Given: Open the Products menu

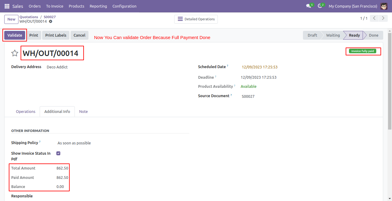Looking at the screenshot, I should tap(76, 6).
